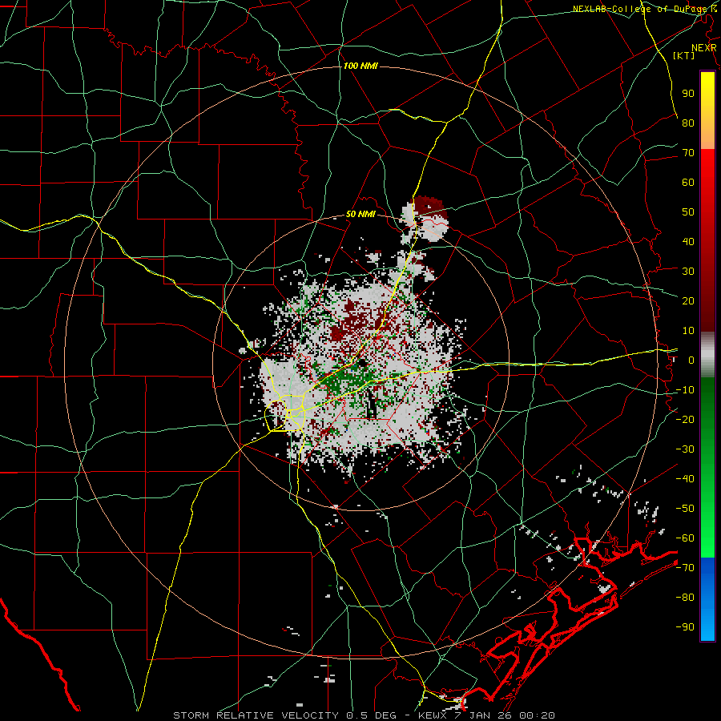Click the 0 value on velocity scale
721x721 pixels.
coord(691,360)
